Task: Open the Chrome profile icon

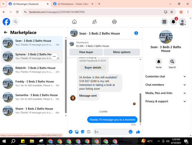Action: [x=181, y=12]
